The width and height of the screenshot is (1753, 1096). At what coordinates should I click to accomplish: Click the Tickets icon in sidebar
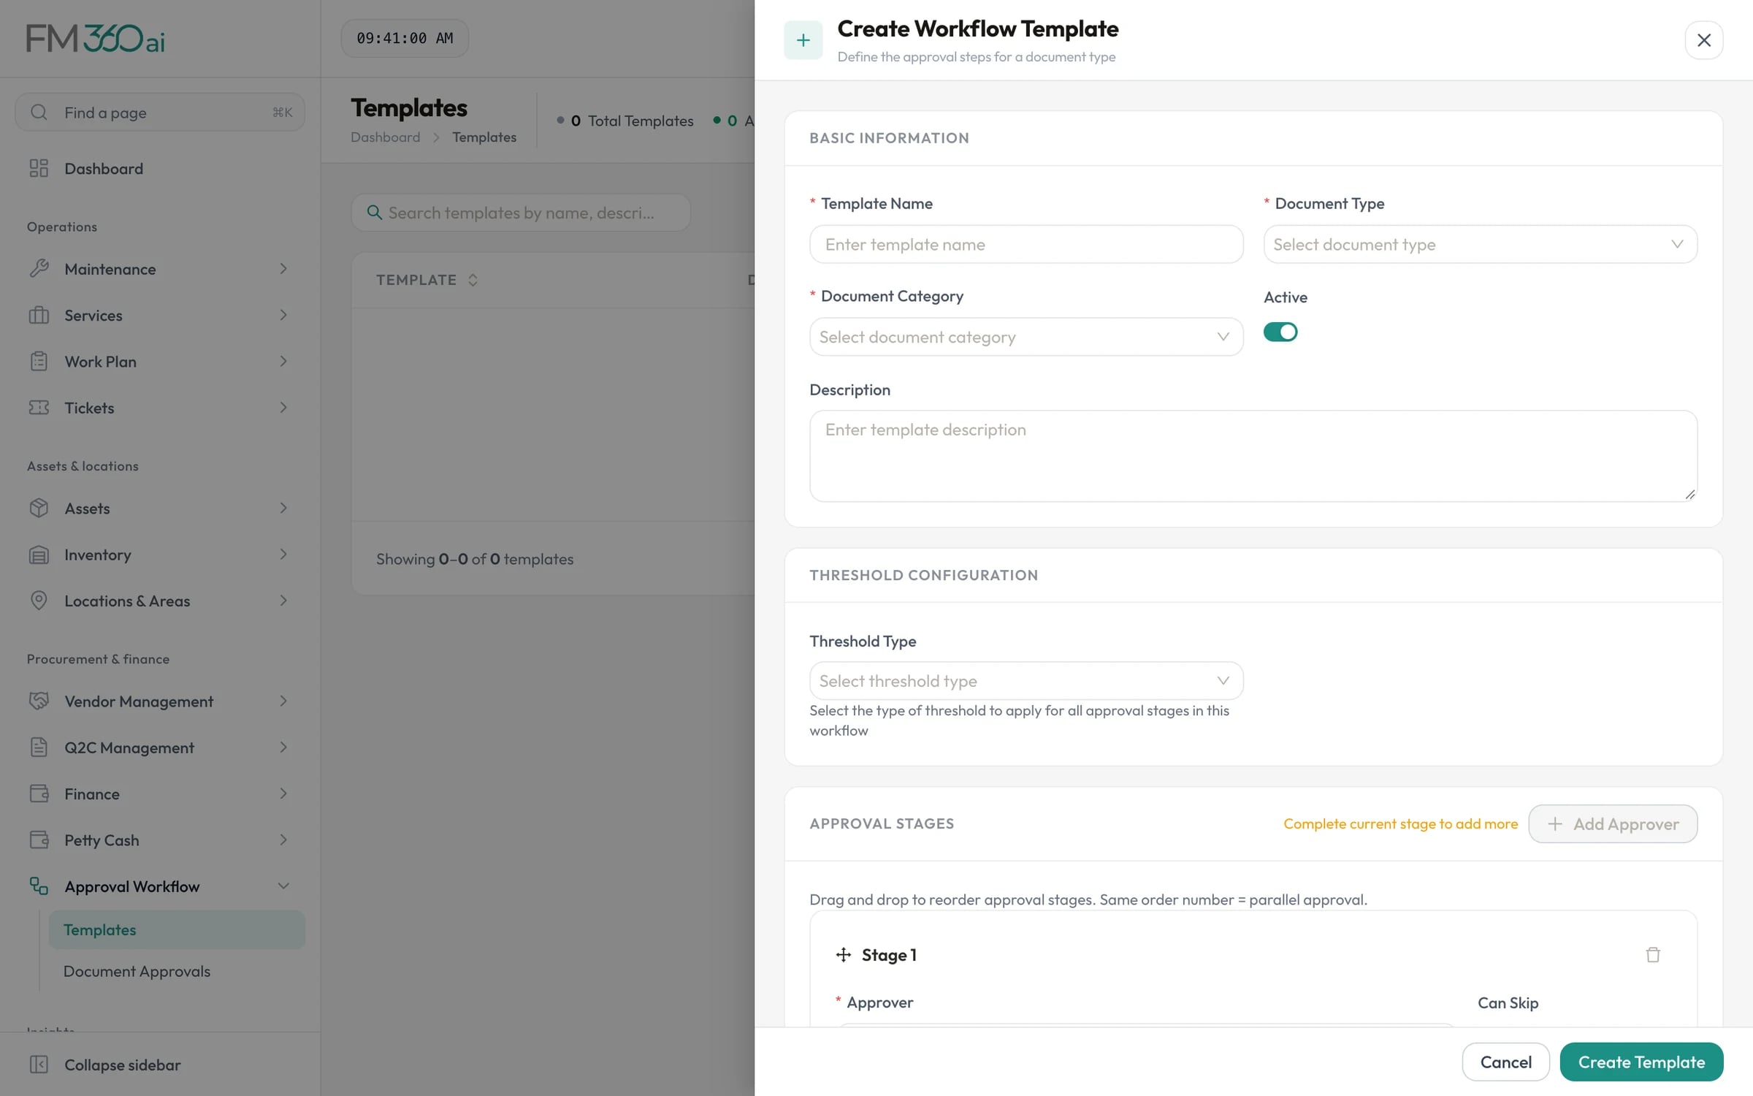tap(39, 407)
